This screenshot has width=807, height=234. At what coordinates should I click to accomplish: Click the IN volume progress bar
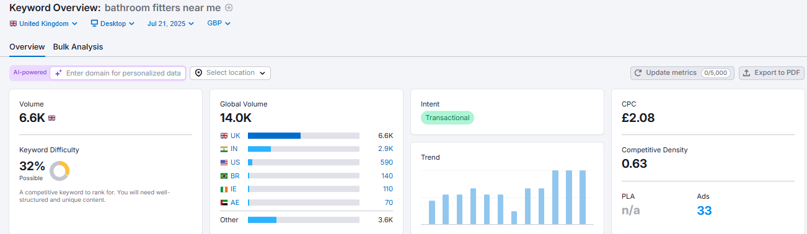(x=304, y=149)
